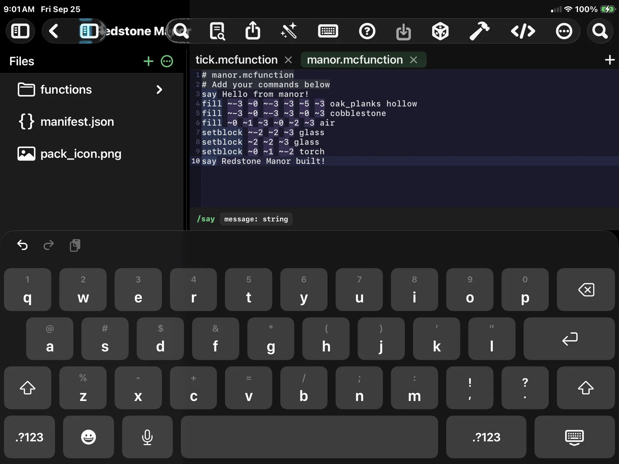
Task: Tap the search magnifier at far right
Action: [x=600, y=31]
